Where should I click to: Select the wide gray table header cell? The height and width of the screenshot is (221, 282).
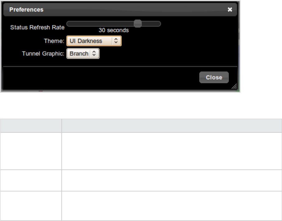pos(172,126)
